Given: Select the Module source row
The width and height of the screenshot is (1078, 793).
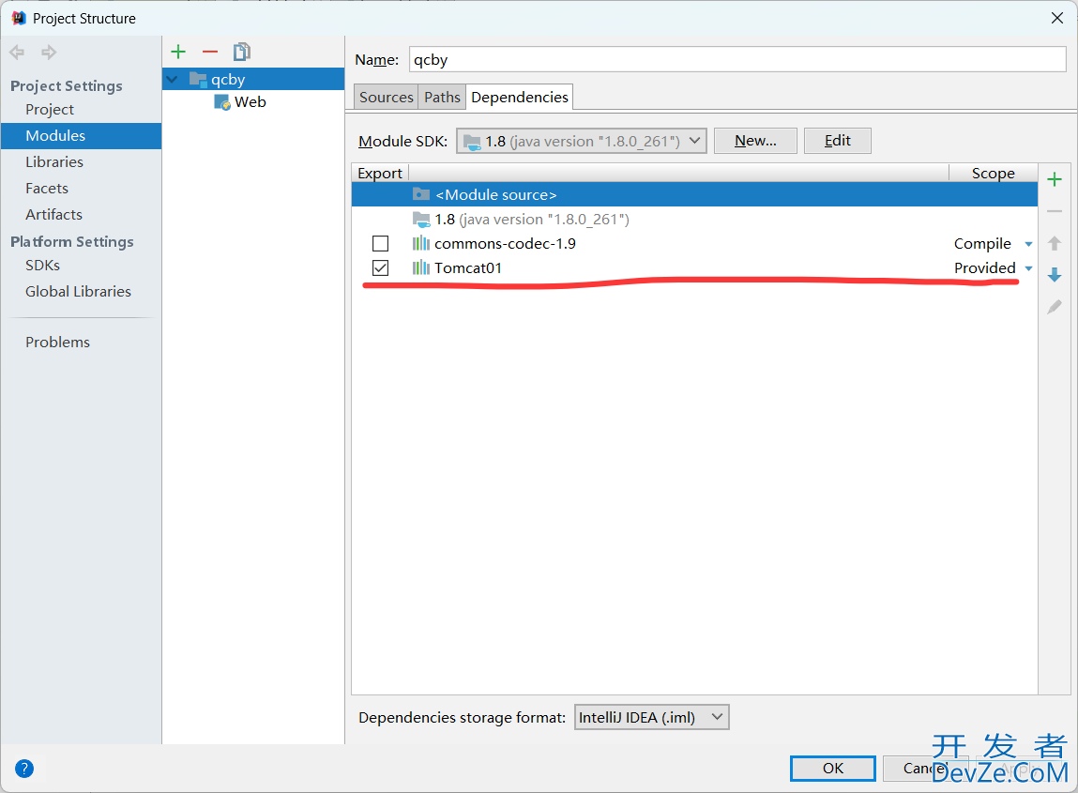Looking at the screenshot, I should click(694, 194).
